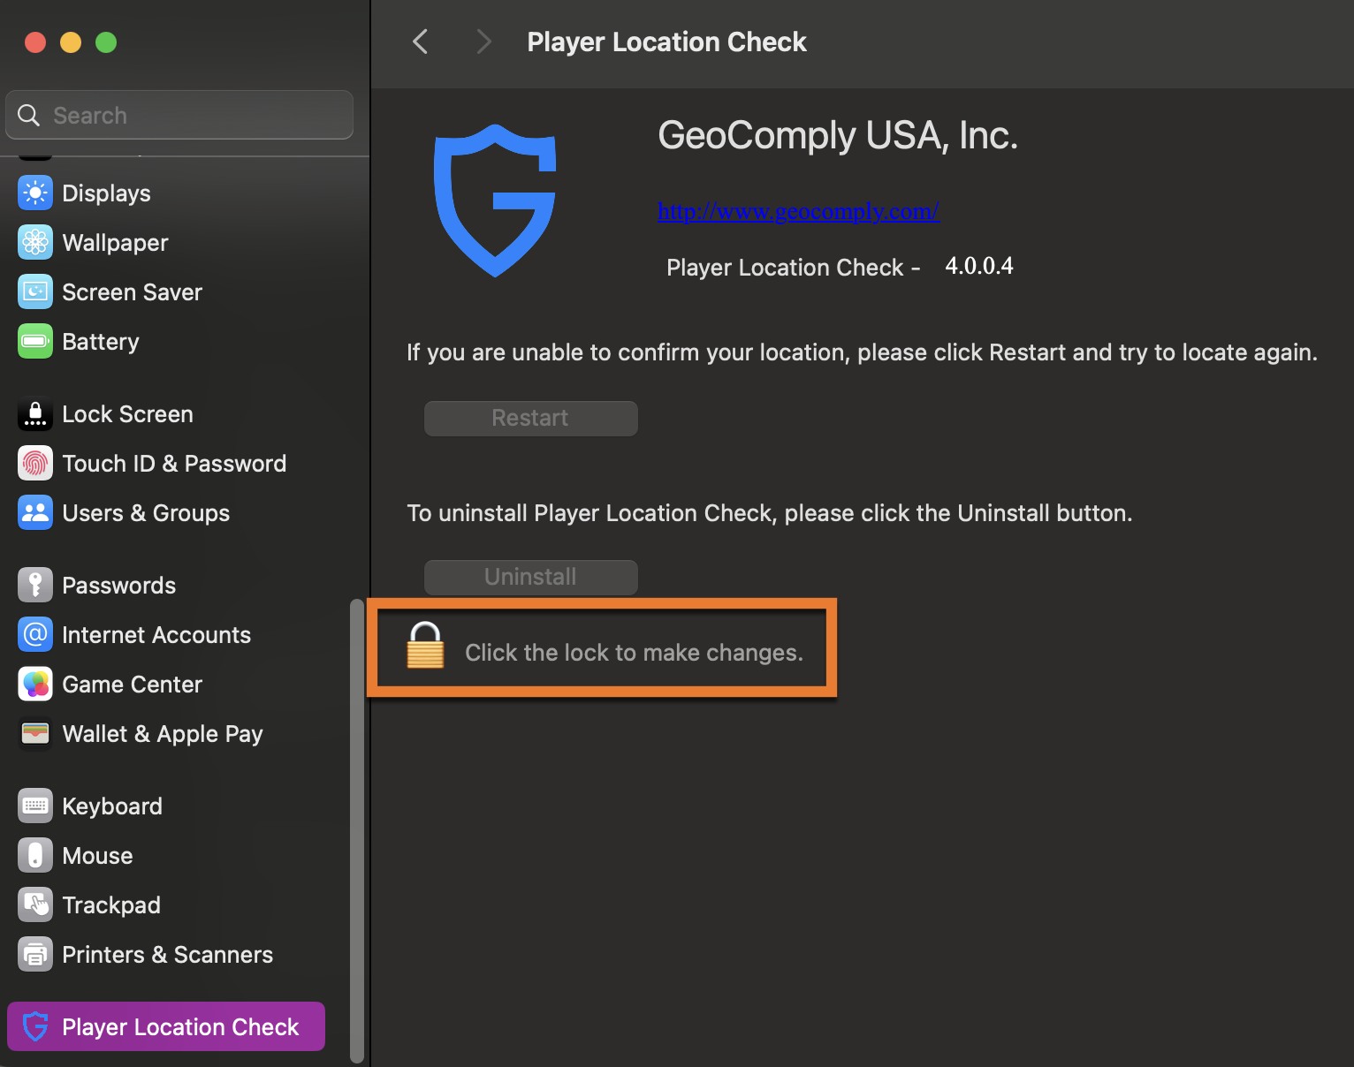
Task: Click the 'Player Location Check' window title
Action: [x=666, y=42]
